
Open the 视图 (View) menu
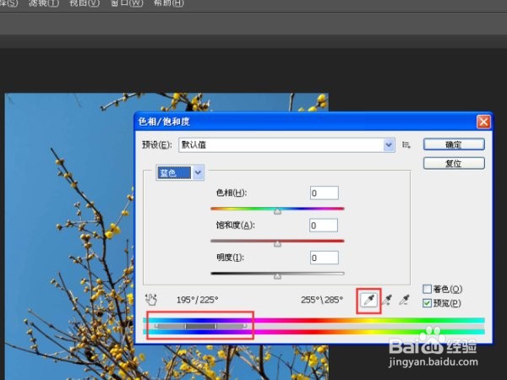(84, 3)
